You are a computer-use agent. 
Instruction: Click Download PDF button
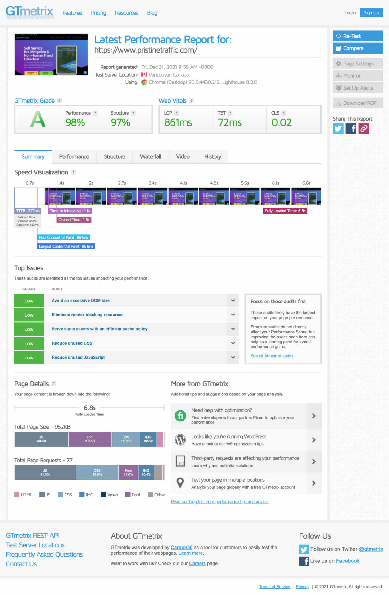358,103
